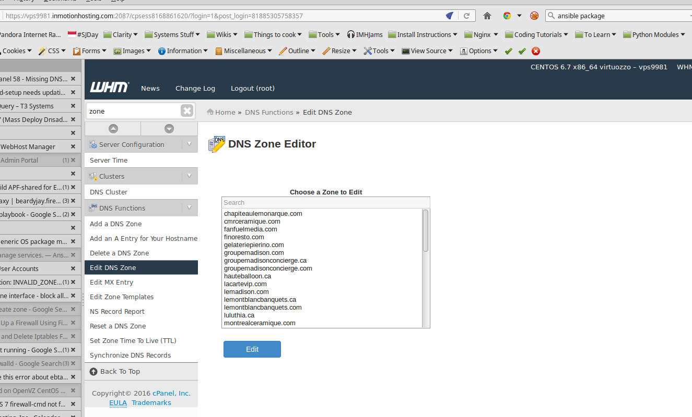Reload the page using refresh icon

click(467, 16)
